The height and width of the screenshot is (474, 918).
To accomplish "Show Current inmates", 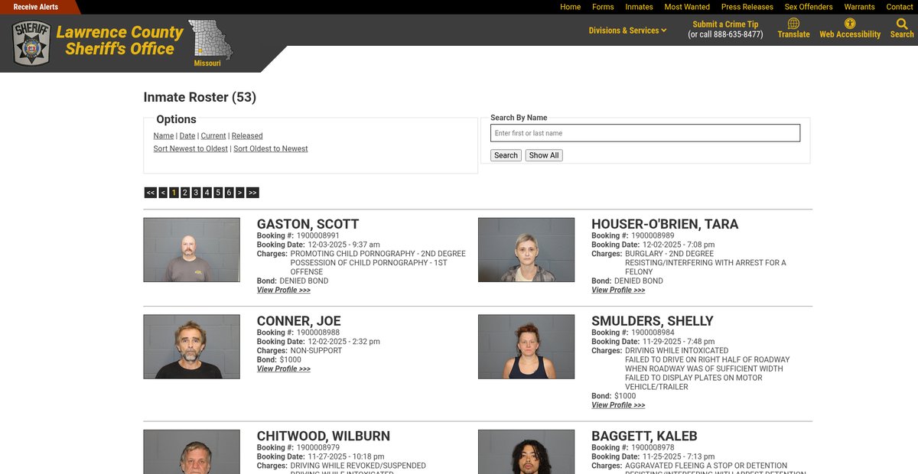I will pos(213,136).
